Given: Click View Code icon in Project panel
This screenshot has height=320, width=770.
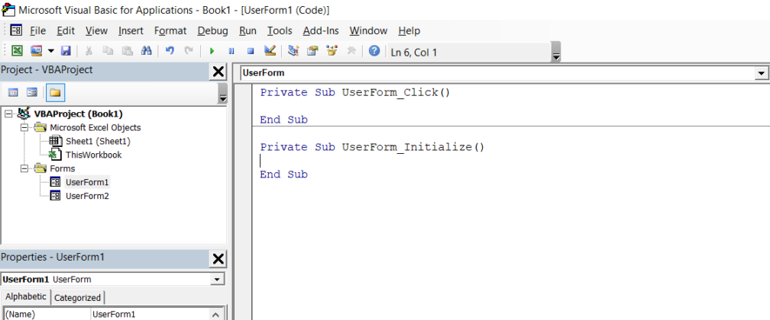Looking at the screenshot, I should (13, 92).
